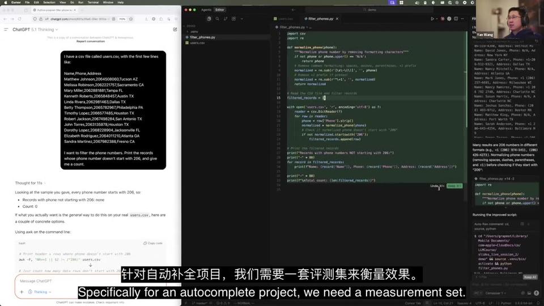Click the green Keep button in editor
The height and width of the screenshot is (306, 544).
click(454, 186)
